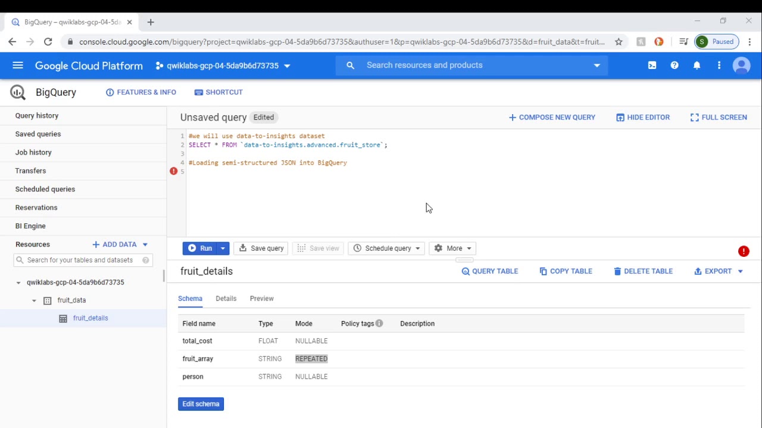Bookmark the page with the star icon

(x=619, y=42)
